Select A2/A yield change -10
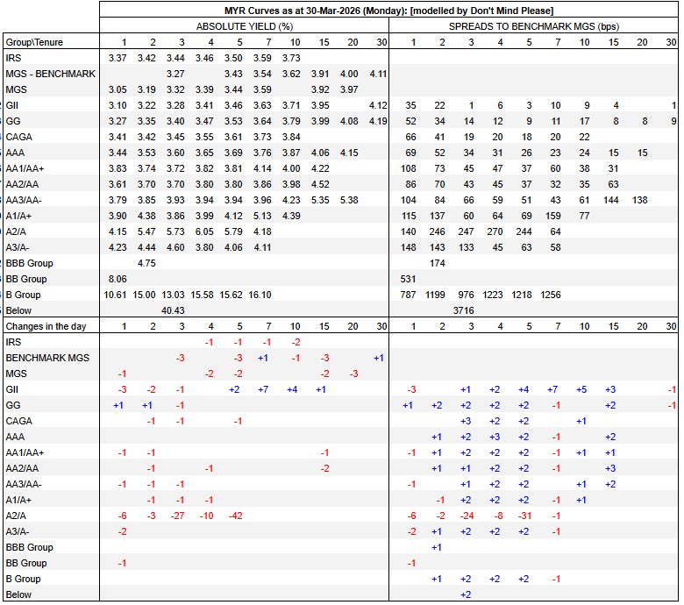 tap(206, 516)
